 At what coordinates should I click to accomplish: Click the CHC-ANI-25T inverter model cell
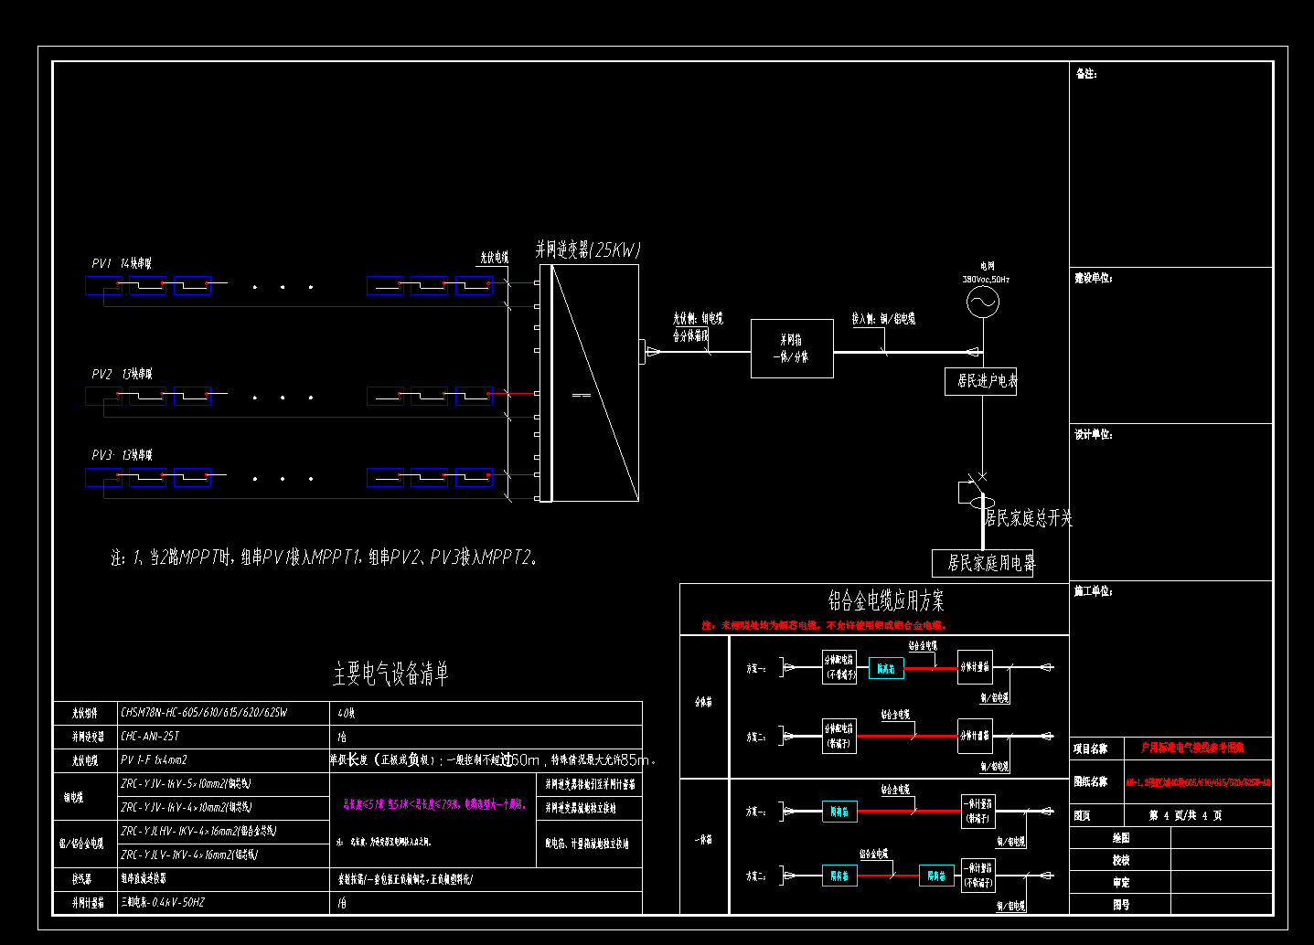pos(224,737)
